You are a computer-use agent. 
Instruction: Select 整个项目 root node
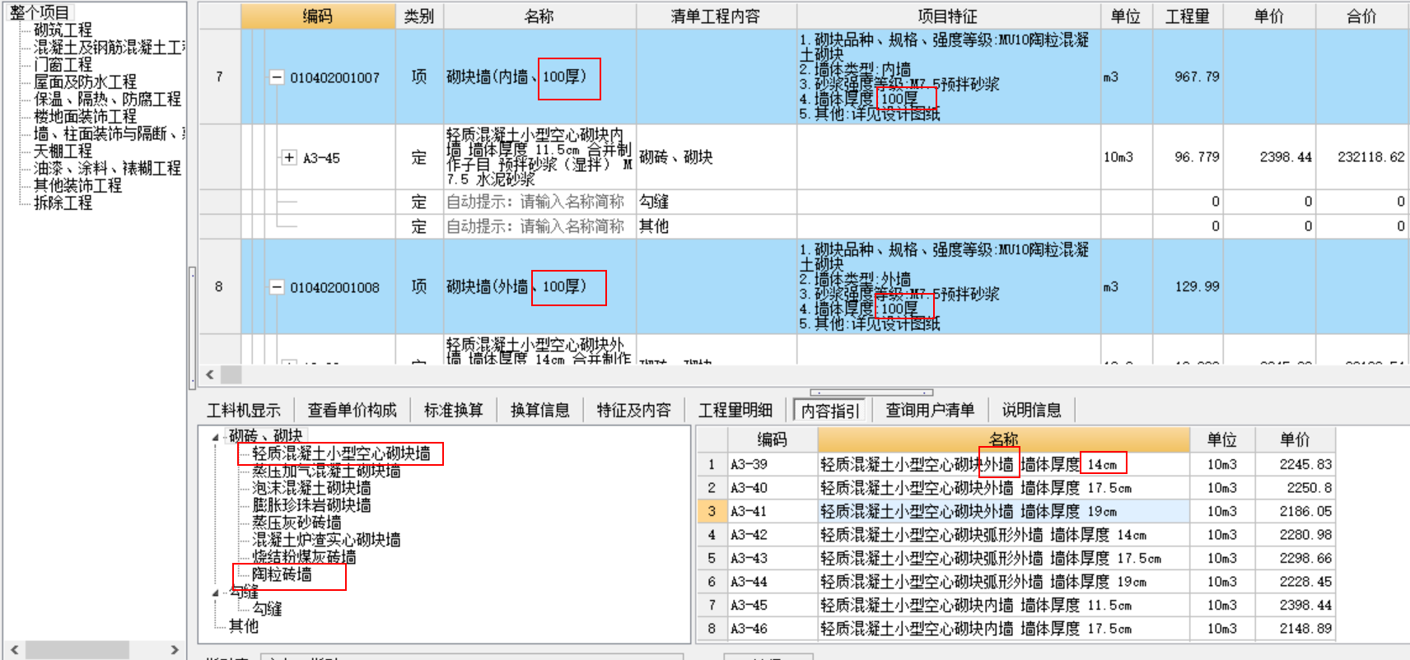coord(40,13)
